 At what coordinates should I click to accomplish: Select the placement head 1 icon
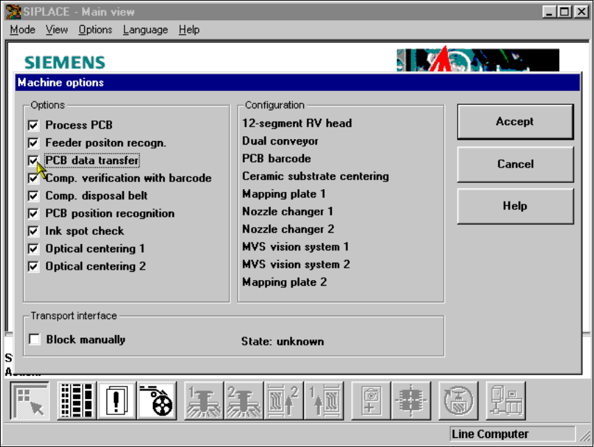pos(204,401)
